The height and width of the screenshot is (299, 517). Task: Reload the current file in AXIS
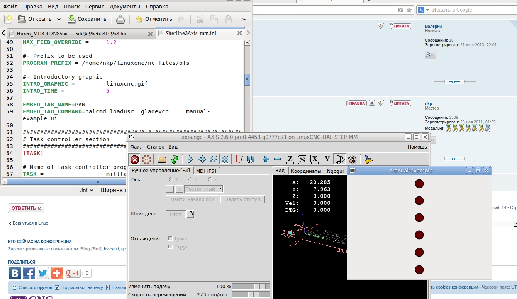click(175, 159)
